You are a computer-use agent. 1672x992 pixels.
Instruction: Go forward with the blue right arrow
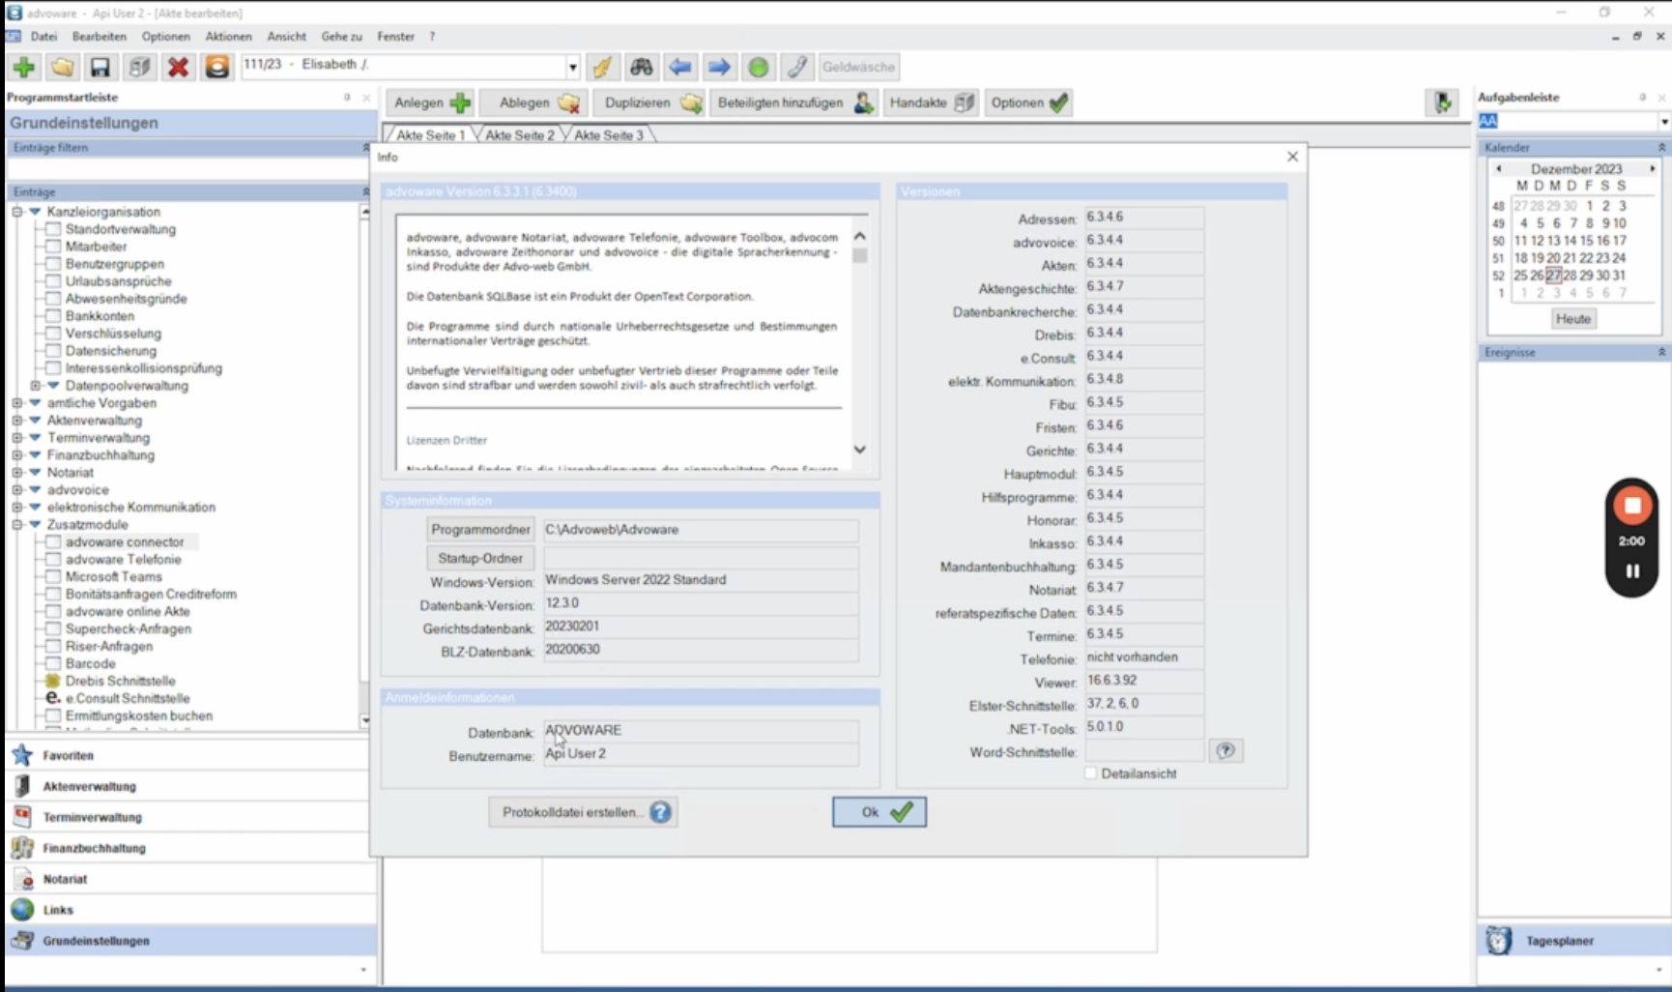719,67
